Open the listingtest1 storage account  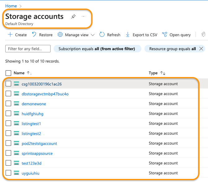(31, 124)
